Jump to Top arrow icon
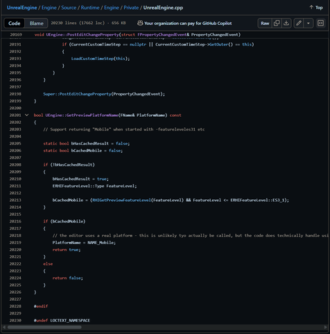Viewport: 330px width, 334px height. point(311,8)
